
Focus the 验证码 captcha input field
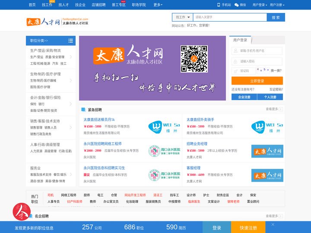pyautogui.click(x=244, y=71)
